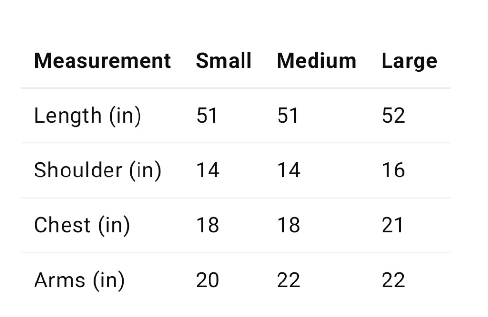
Task: Select the Medium column header
Action: pos(316,61)
